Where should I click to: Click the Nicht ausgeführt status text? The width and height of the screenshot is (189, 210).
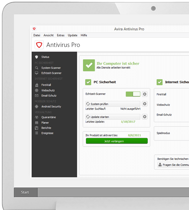[131, 109]
